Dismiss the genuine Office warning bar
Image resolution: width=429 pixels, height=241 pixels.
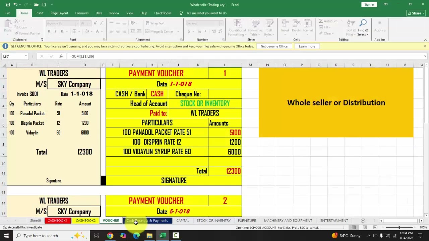[425, 46]
